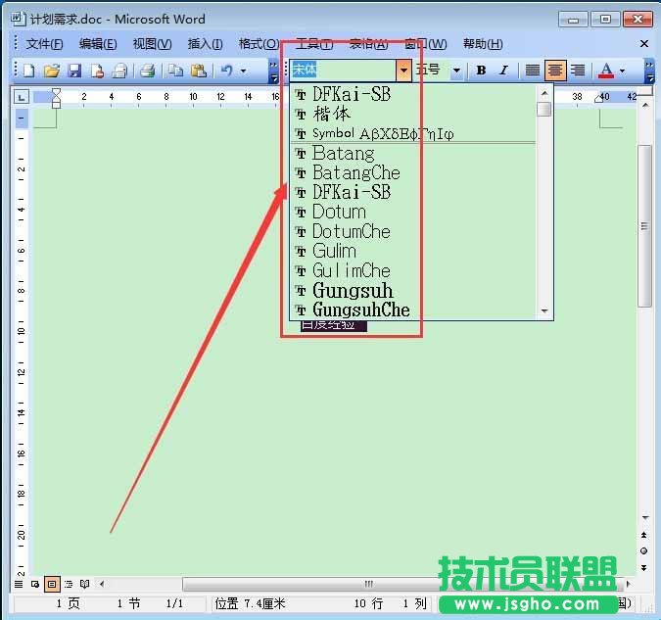661x620 pixels.
Task: Switch to Reading layout view icon
Action: click(85, 584)
